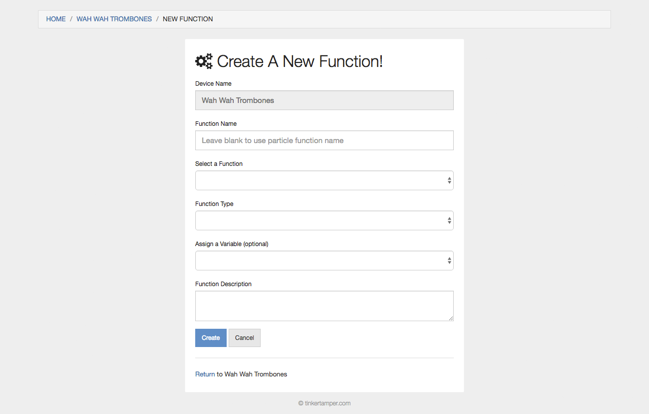This screenshot has height=414, width=649.
Task: Click the tinkertamper.com footer text
Action: pos(324,403)
